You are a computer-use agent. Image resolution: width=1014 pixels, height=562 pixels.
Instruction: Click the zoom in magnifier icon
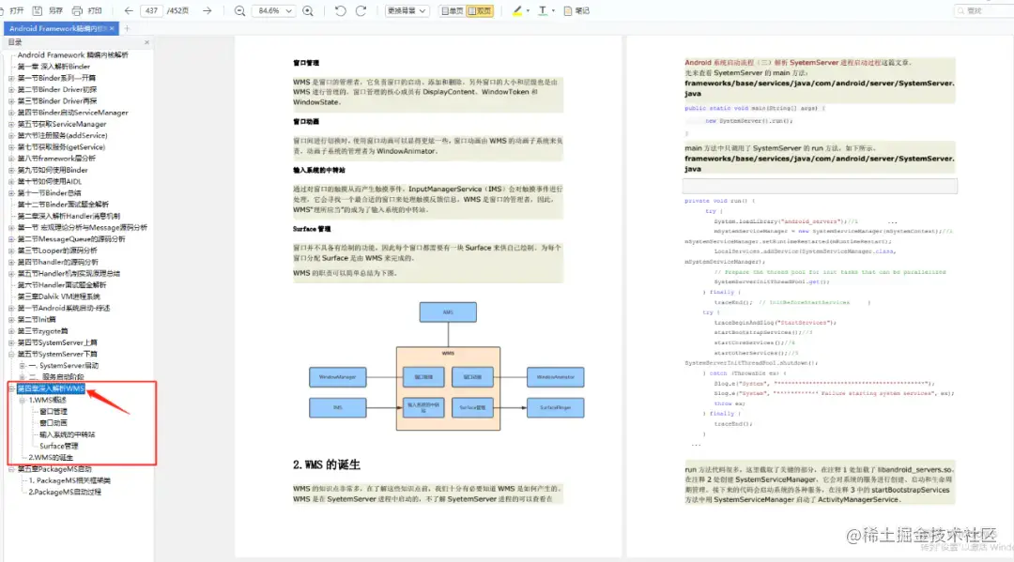[308, 11]
